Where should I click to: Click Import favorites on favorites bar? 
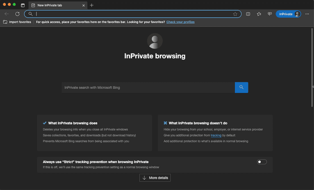pos(17,22)
